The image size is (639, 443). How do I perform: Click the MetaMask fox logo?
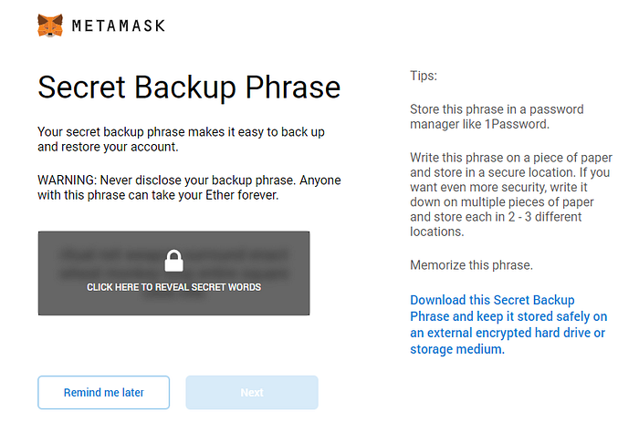[x=51, y=25]
